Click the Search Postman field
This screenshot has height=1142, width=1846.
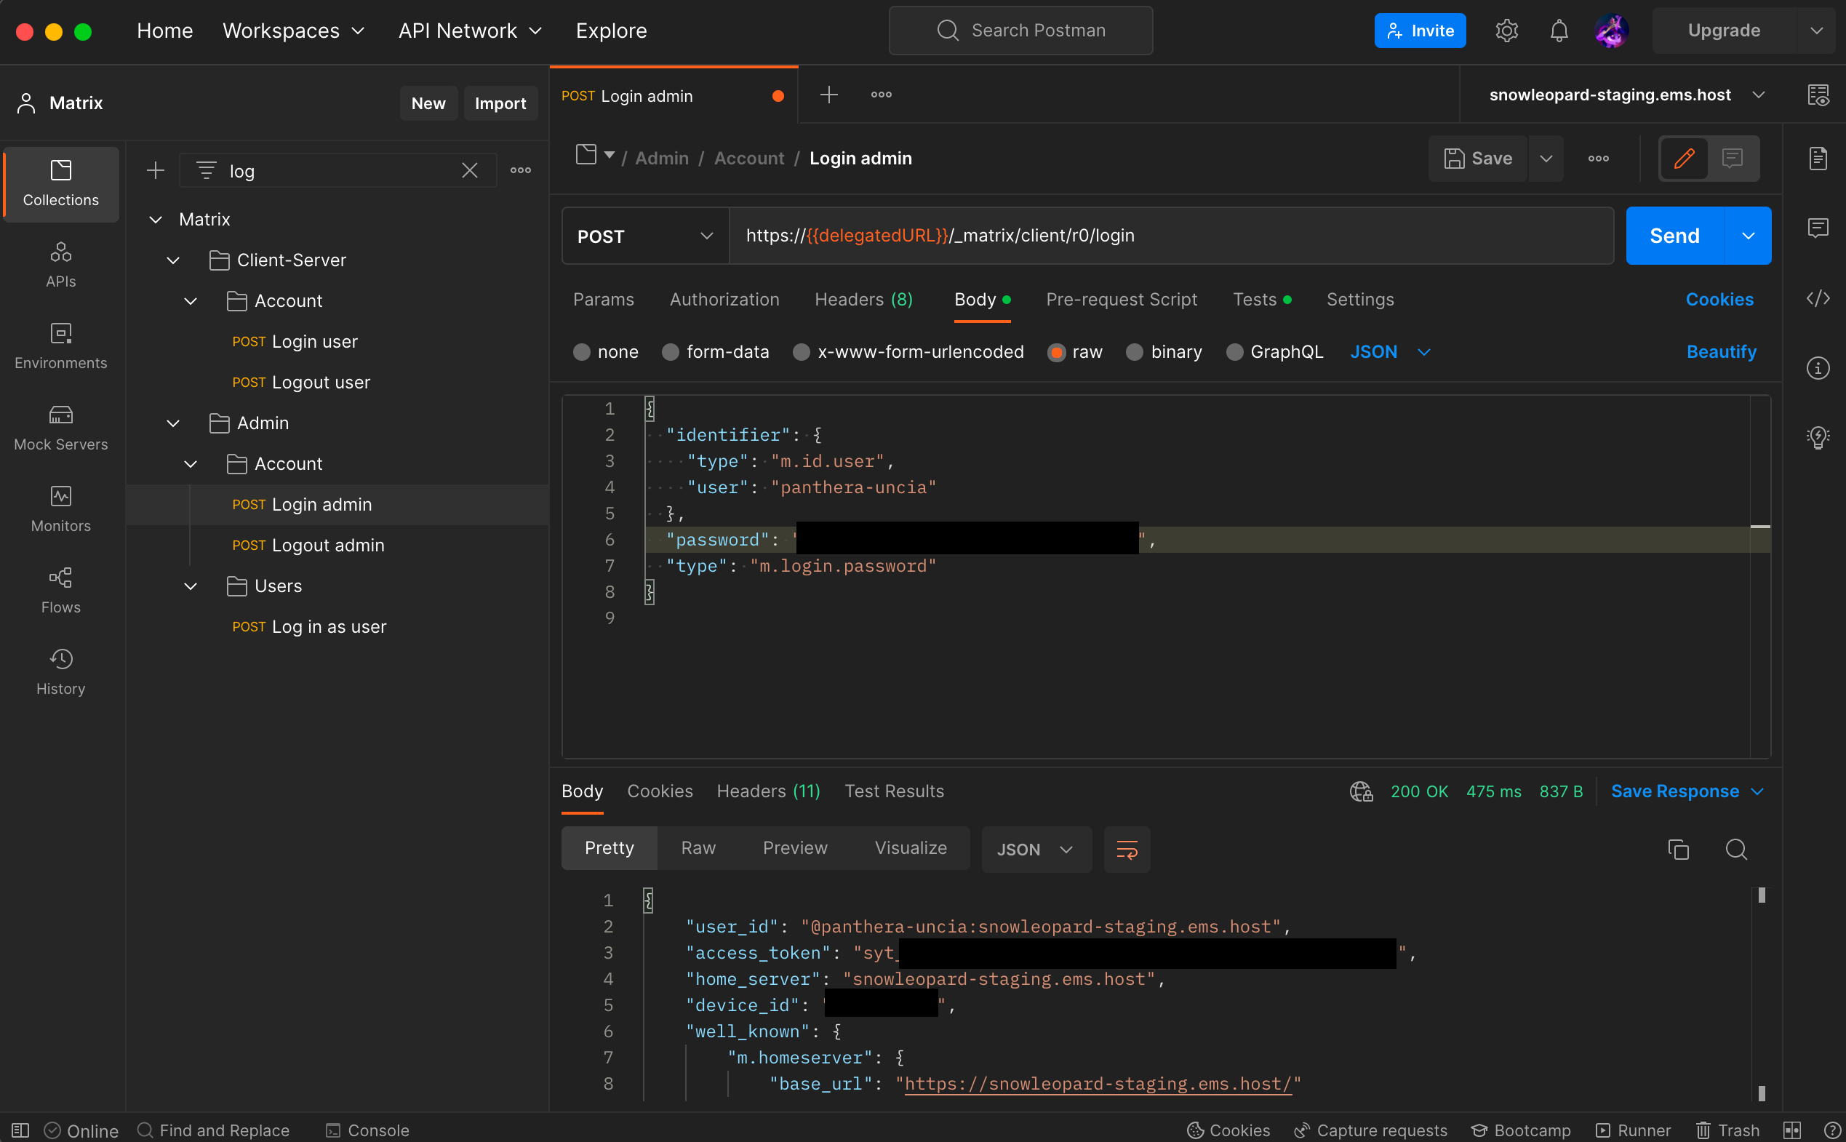tap(1020, 31)
